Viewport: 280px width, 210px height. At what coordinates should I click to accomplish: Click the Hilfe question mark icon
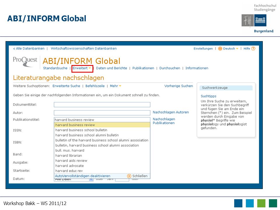253,49
